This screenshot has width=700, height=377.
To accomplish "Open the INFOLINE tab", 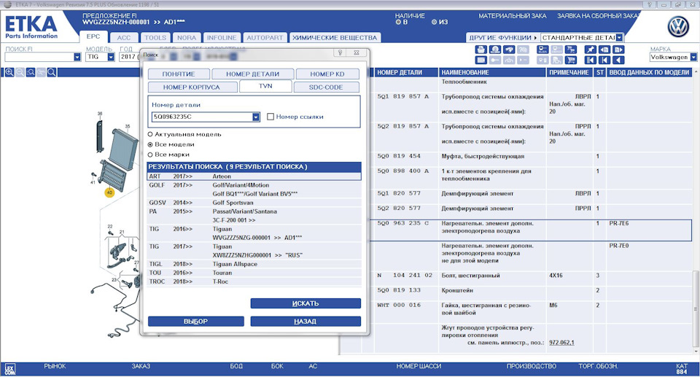I will (222, 37).
